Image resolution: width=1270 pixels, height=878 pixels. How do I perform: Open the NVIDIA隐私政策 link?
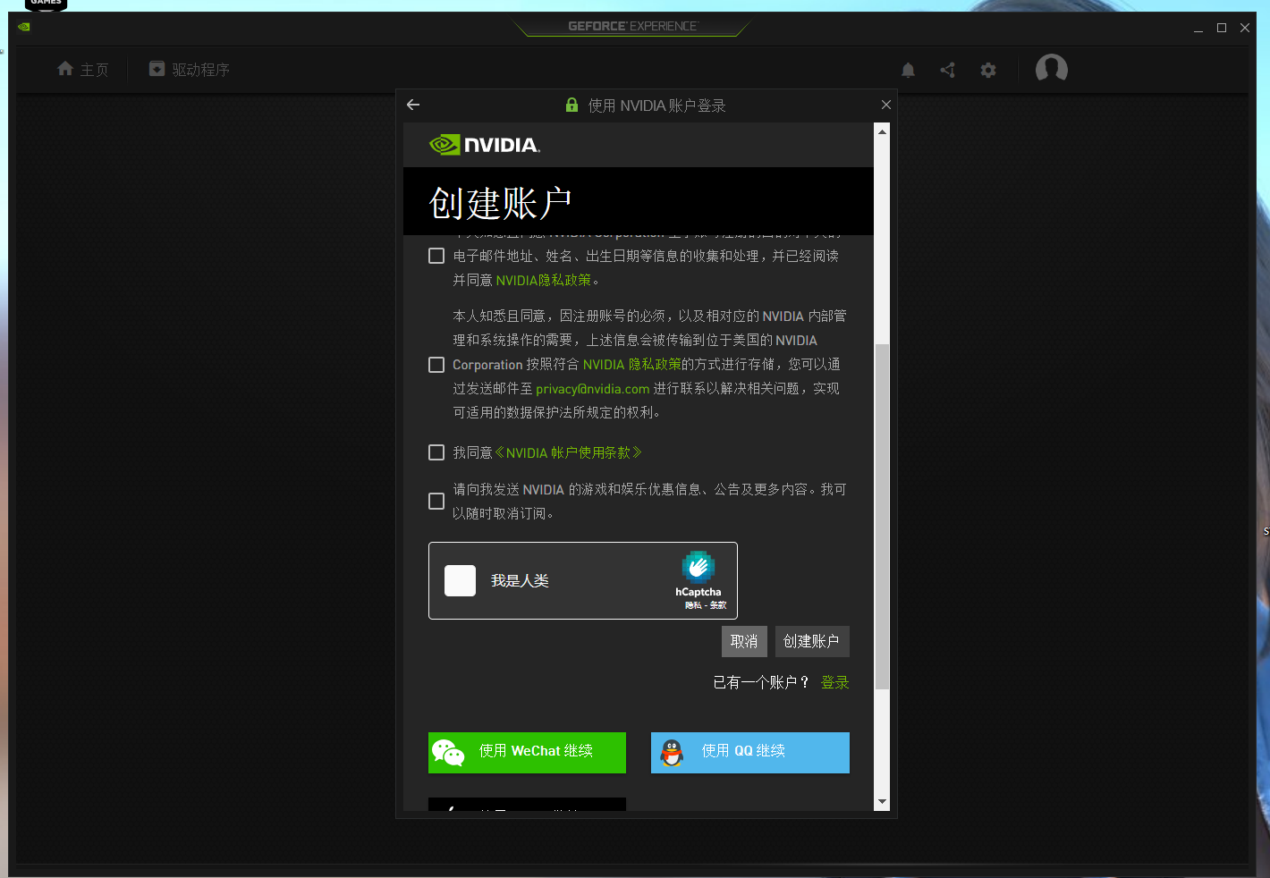[546, 280]
